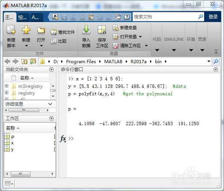Click Program Files in the path
This screenshot has height=191, width=224.
pyautogui.click(x=81, y=62)
